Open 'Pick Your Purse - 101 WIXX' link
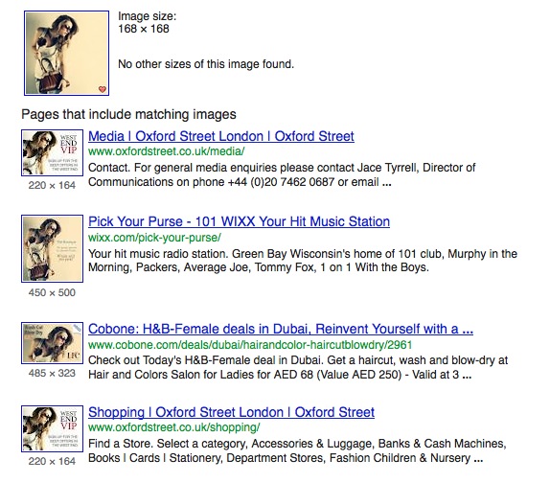 (239, 221)
